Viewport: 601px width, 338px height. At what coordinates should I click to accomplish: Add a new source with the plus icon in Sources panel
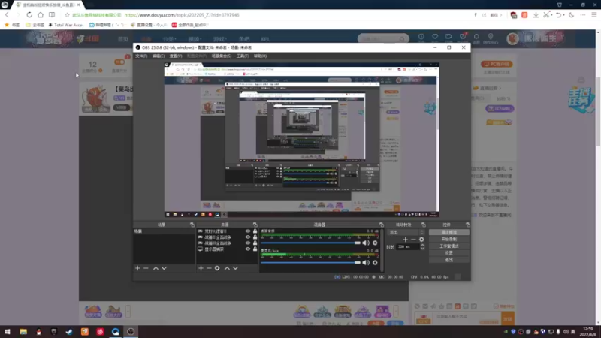pos(201,268)
